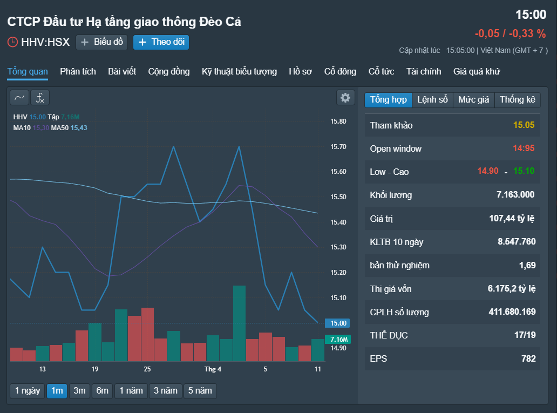Switch to Tổng quan tab
557x413 pixels.
(x=28, y=71)
